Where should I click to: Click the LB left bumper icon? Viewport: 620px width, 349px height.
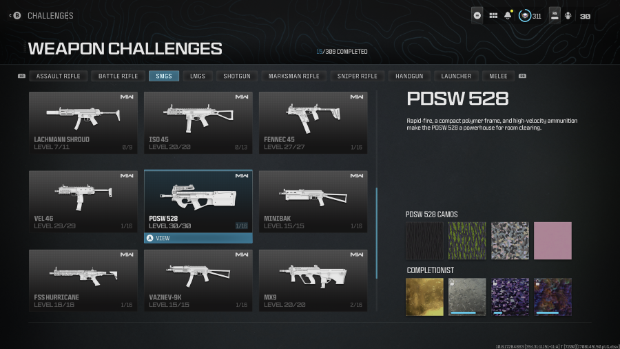tap(22, 76)
